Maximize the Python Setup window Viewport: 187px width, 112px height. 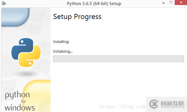(171, 3)
